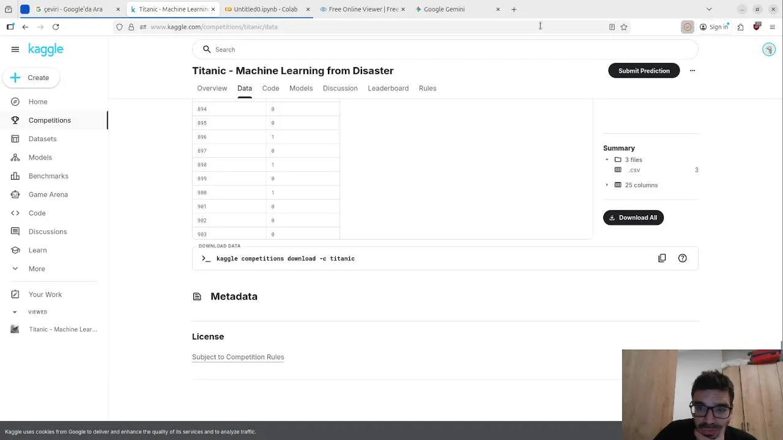Click Submit Prediction button
The image size is (783, 440).
[x=644, y=71]
